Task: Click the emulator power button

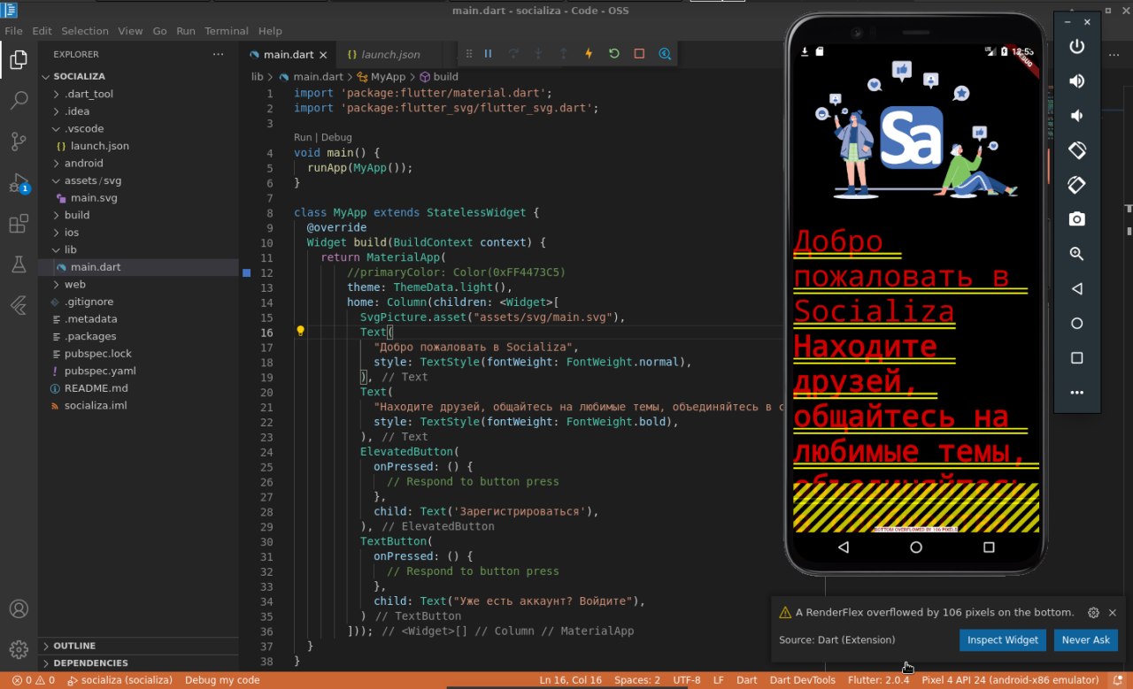Action: pyautogui.click(x=1077, y=47)
